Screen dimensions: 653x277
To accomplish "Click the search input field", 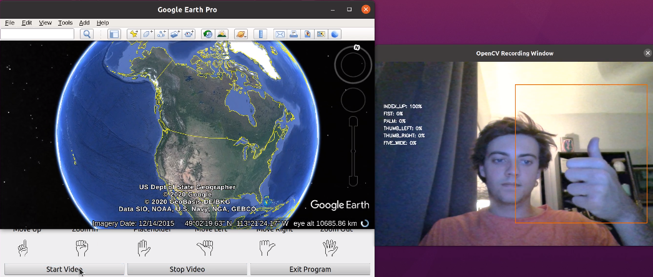I will (x=37, y=34).
